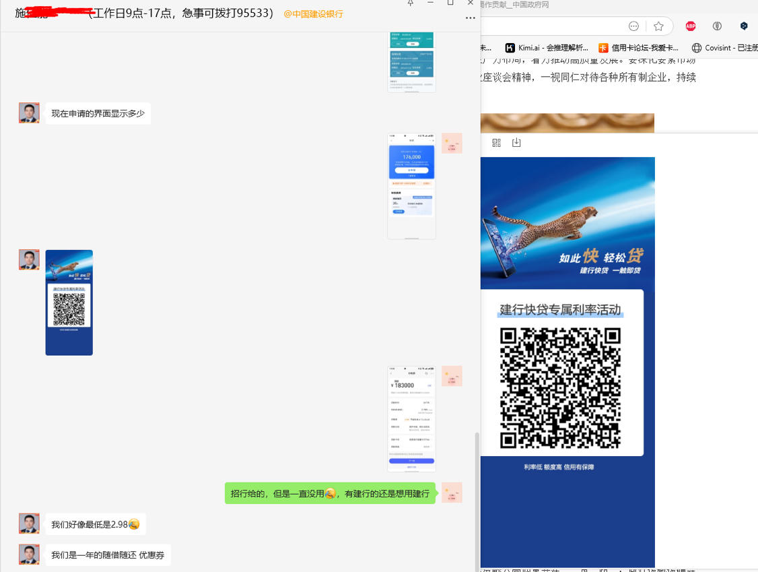The height and width of the screenshot is (572, 758).
Task: Recognize QR code using the image viewer icon
Action: [497, 143]
